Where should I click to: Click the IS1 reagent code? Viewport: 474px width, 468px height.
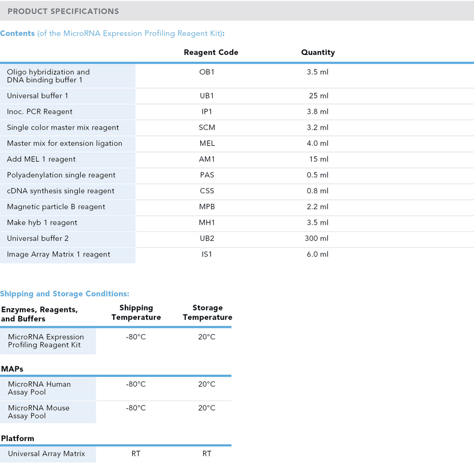[x=207, y=255]
